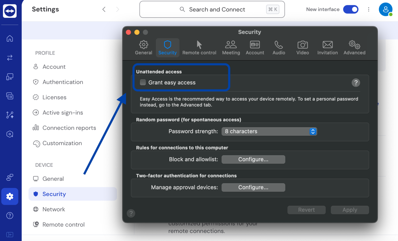
Task: Switch to the Audio tab
Action: 279,48
